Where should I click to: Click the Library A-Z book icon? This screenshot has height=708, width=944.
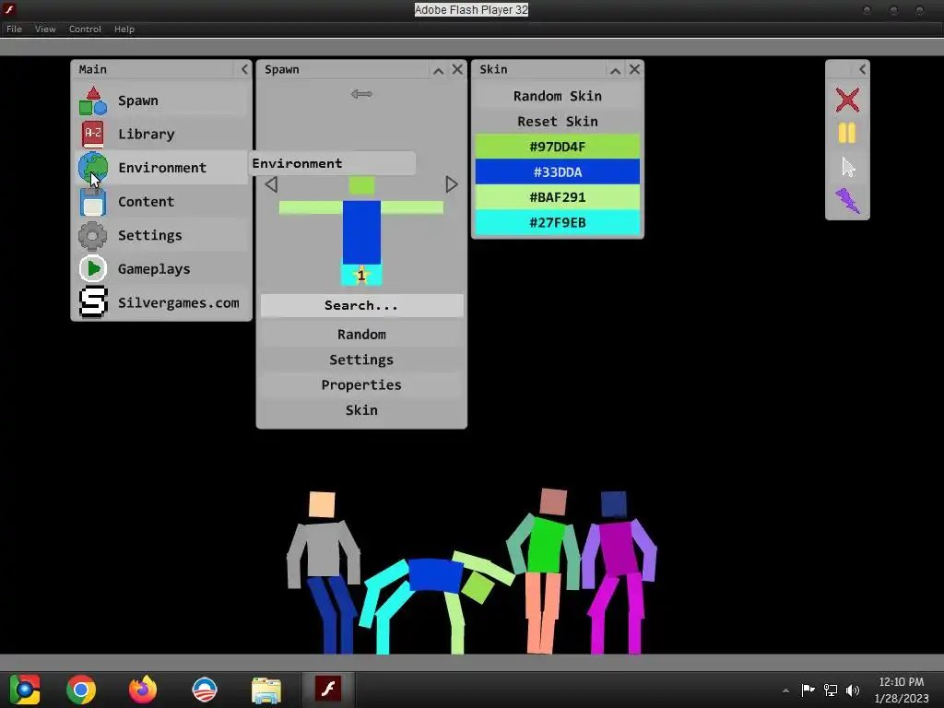(x=93, y=134)
